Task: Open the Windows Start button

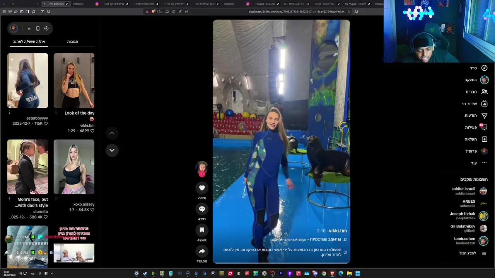Action: coord(358,273)
